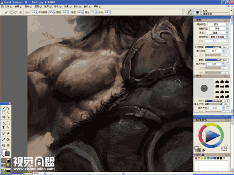Click the 颗粒 grain value field in property bar
The height and width of the screenshot is (175, 234).
click(x=64, y=12)
